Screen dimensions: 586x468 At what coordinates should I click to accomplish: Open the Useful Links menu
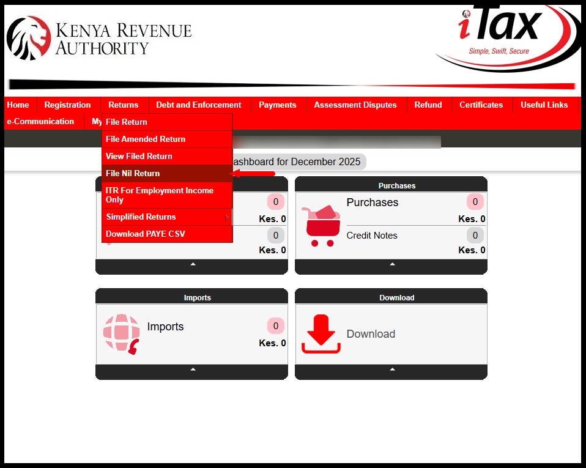point(544,105)
